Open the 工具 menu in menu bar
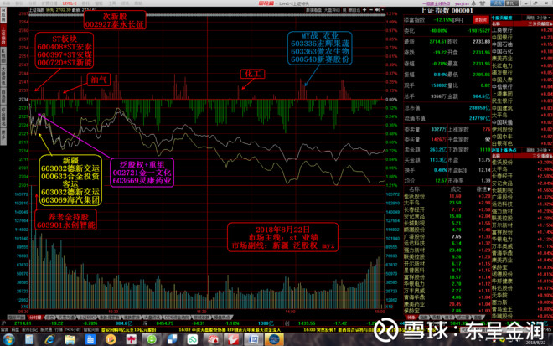This screenshot has width=553, height=346. [x=111, y=3]
